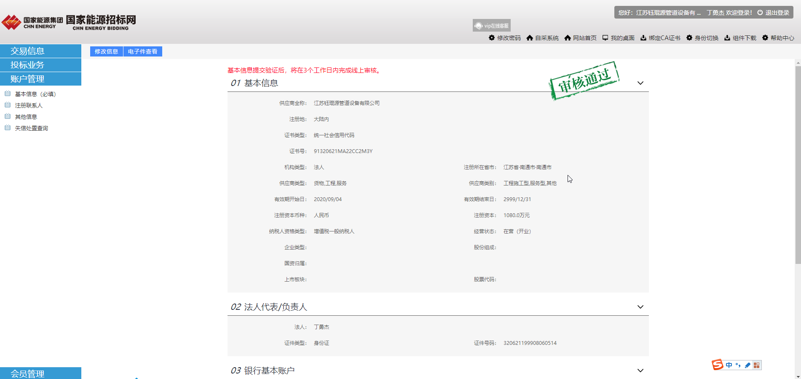
Task: Click the vertical page scrollbar
Action: point(798,164)
